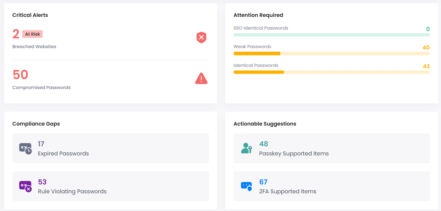This screenshot has height=211, width=441.
Task: Open the 48 Passkey Supported Items card
Action: pyautogui.click(x=332, y=149)
